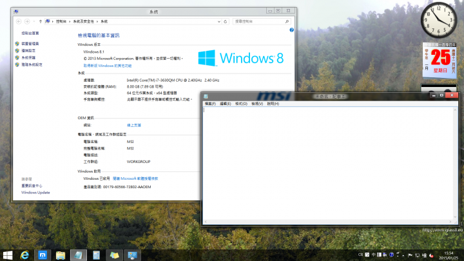Open Help with the blue question mark icon
This screenshot has width=464, height=261.
[x=291, y=30]
